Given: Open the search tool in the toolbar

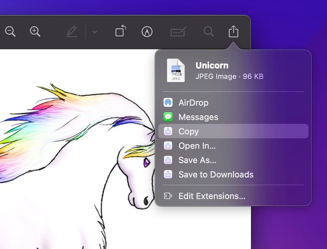Looking at the screenshot, I should pyautogui.click(x=209, y=31).
